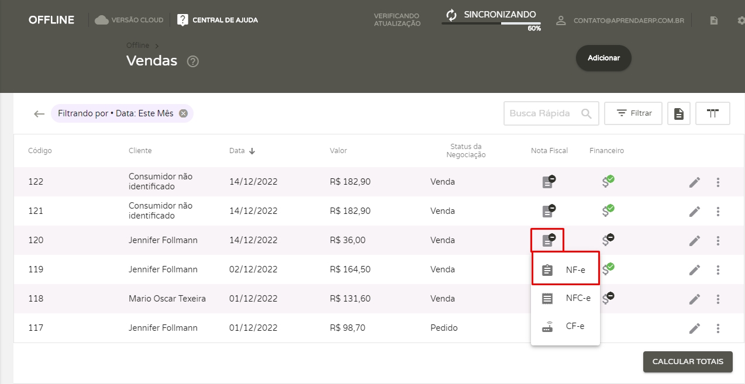The width and height of the screenshot is (745, 384).
Task: Click nota fiscal icon for sale 122
Action: [x=548, y=182]
